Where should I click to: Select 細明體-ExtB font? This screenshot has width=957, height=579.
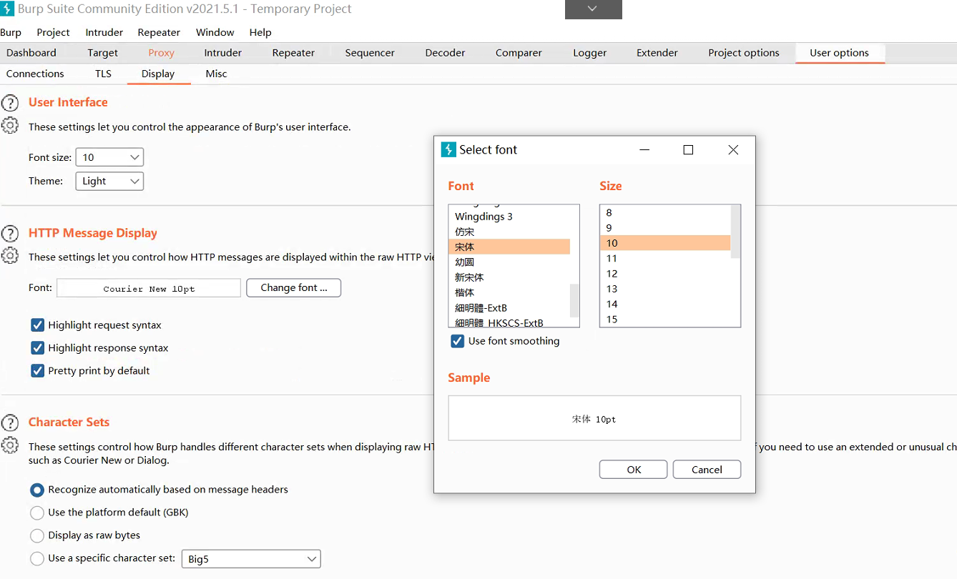pyautogui.click(x=509, y=308)
